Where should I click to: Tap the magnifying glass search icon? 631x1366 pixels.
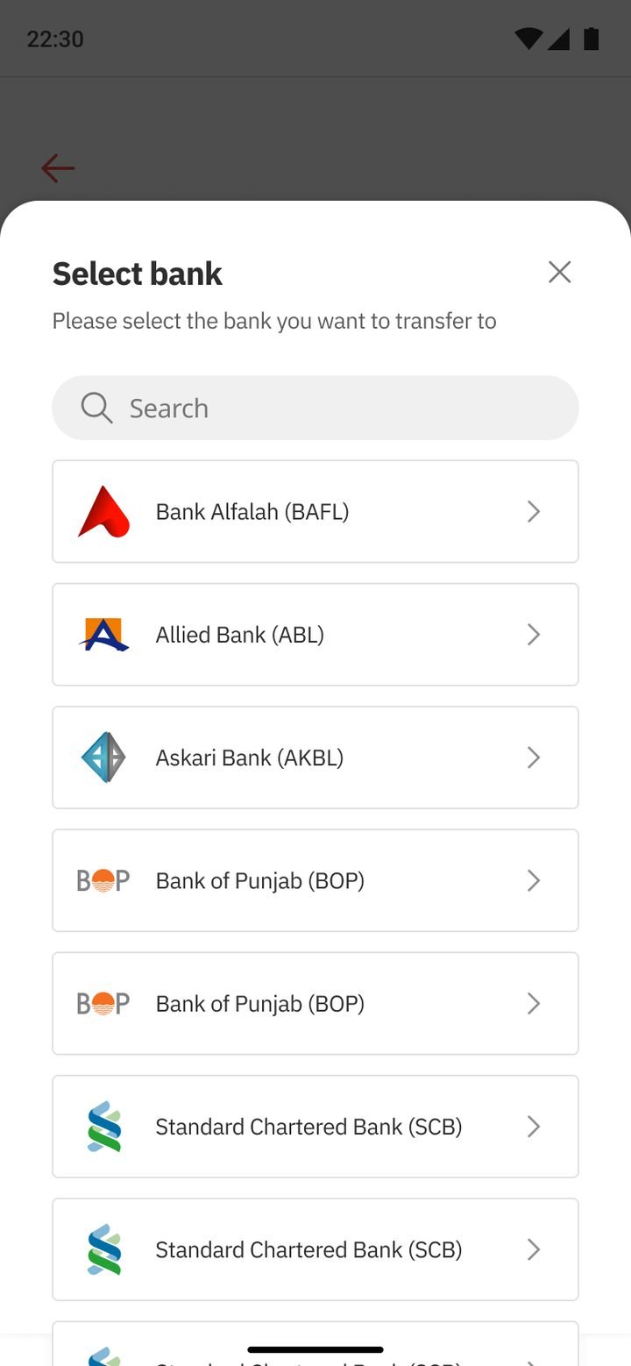tap(96, 408)
